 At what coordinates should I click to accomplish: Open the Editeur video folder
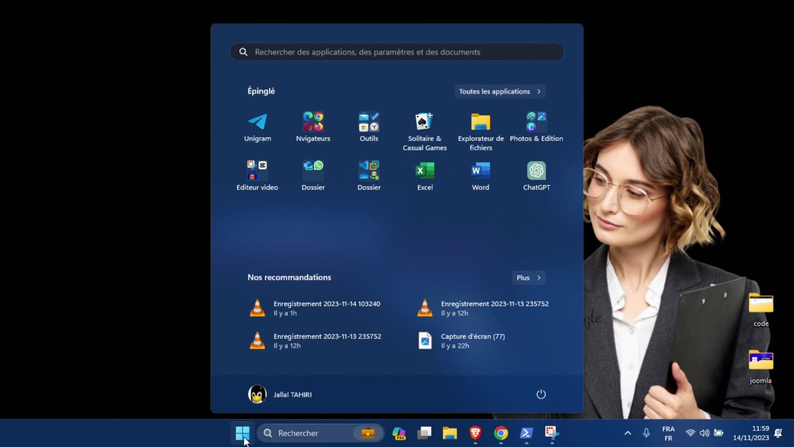[257, 176]
